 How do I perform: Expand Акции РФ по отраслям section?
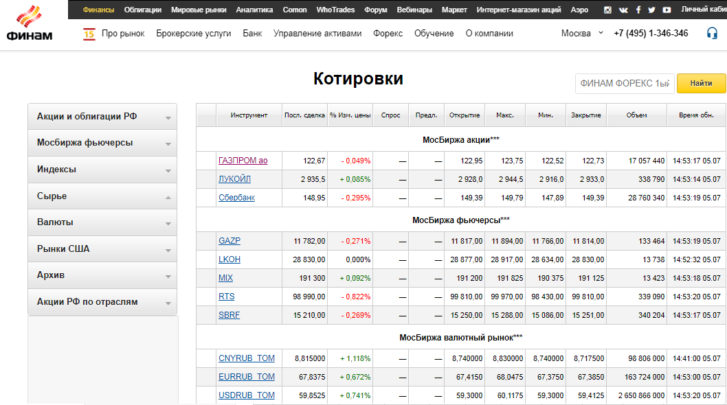(x=102, y=301)
